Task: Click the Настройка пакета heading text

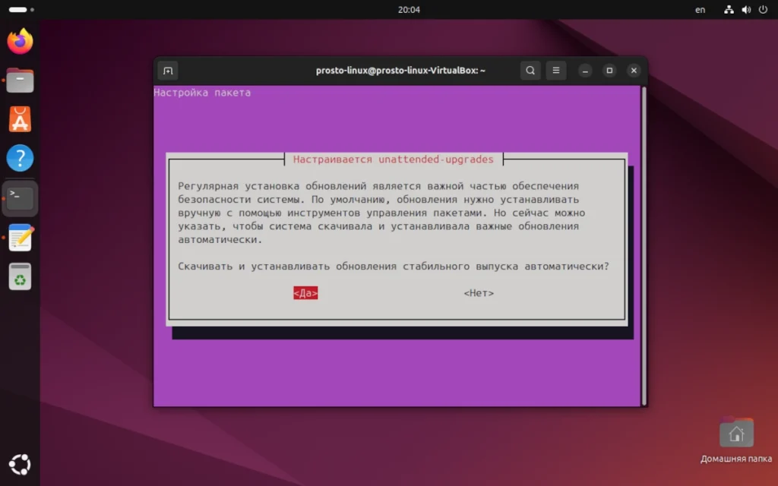Action: pyautogui.click(x=202, y=93)
